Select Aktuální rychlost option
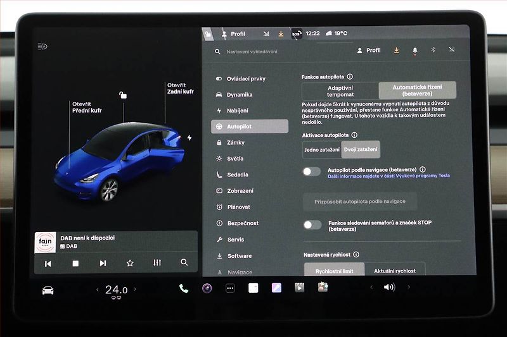 (395, 270)
